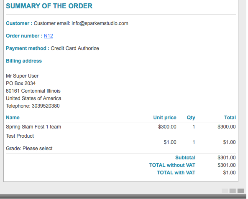Click the darkest gray square at bottom right
248x199 pixels.
point(240,191)
